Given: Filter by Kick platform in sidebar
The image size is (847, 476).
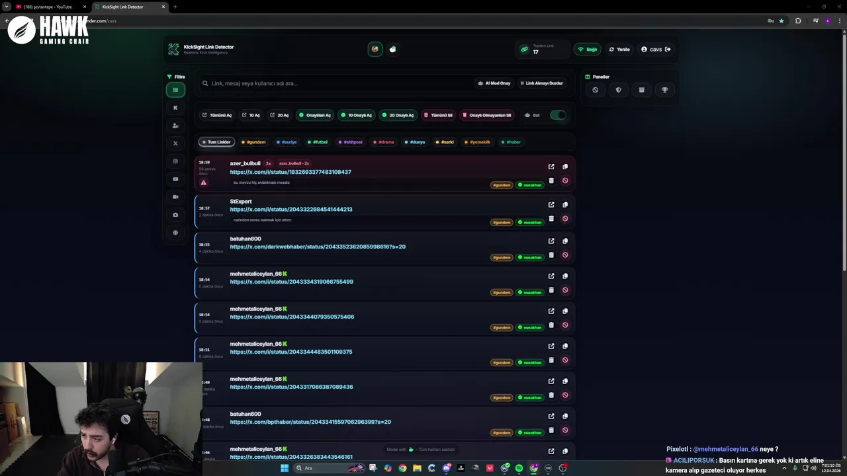Looking at the screenshot, I should tap(175, 108).
